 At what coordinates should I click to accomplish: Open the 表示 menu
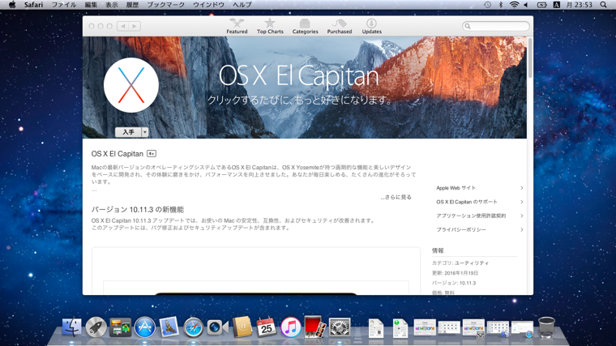pos(112,5)
